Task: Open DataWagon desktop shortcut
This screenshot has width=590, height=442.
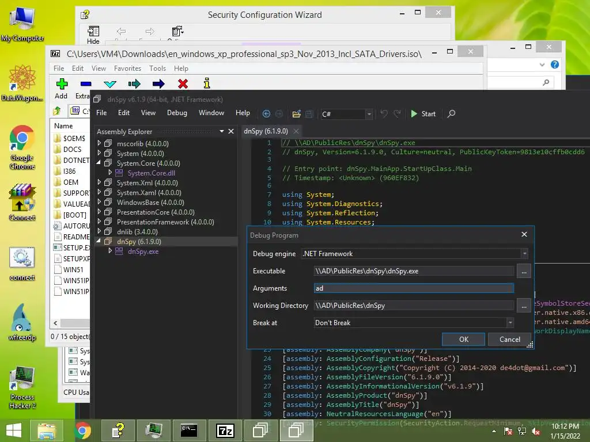Action: click(22, 83)
